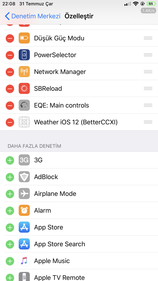
Task: Tap the AdBlock shield icon
Action: click(x=24, y=177)
